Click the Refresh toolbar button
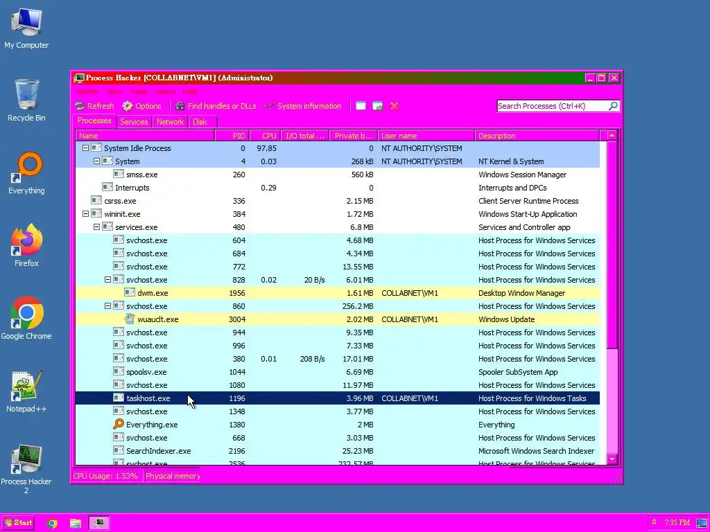 pos(94,106)
